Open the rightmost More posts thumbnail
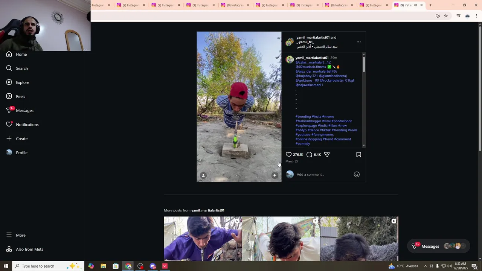 tap(359, 239)
